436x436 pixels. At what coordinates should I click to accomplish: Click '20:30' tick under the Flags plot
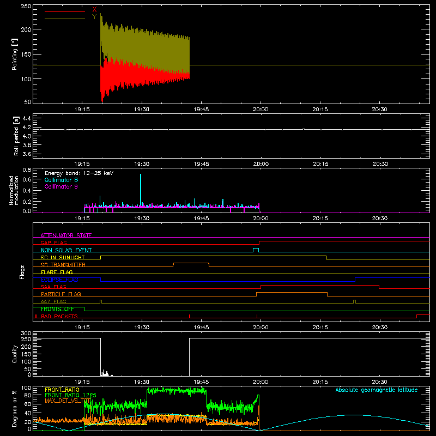(379, 328)
